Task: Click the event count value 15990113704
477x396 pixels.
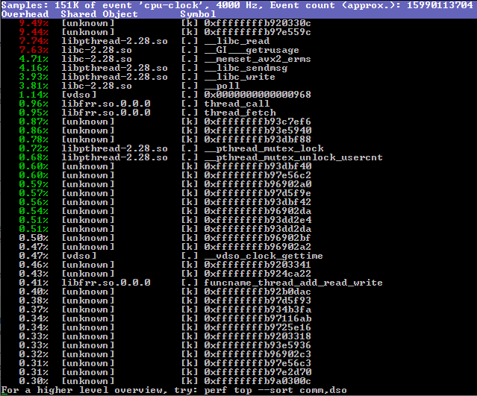Action: (440, 5)
